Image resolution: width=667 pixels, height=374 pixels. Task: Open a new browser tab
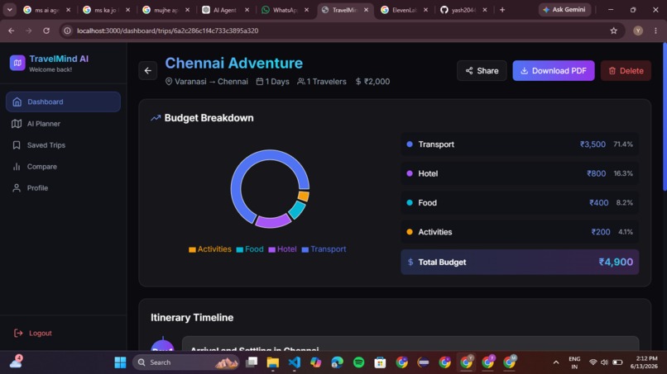[502, 10]
